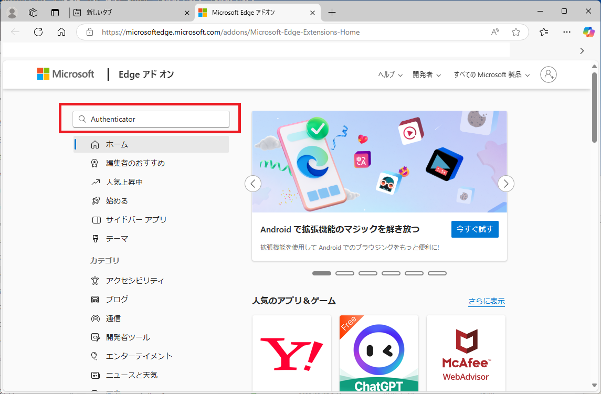The height and width of the screenshot is (394, 601).
Task: Click the 今すぐ試す button
Action: [475, 229]
